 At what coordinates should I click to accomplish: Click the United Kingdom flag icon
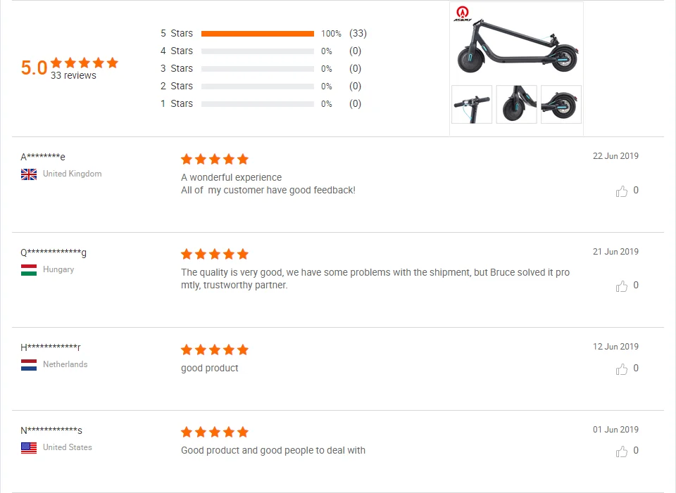(29, 174)
